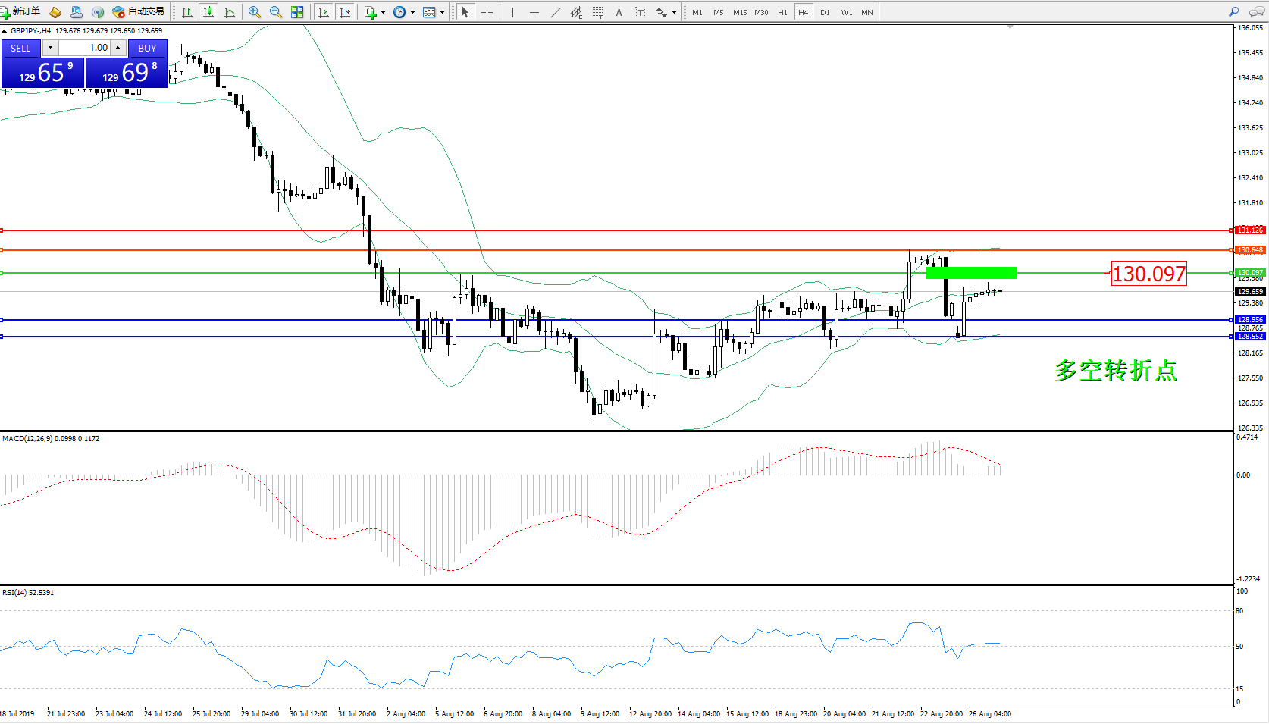Viewport: 1269px width, 724px height.
Task: Click the tile windows icon
Action: point(297,12)
